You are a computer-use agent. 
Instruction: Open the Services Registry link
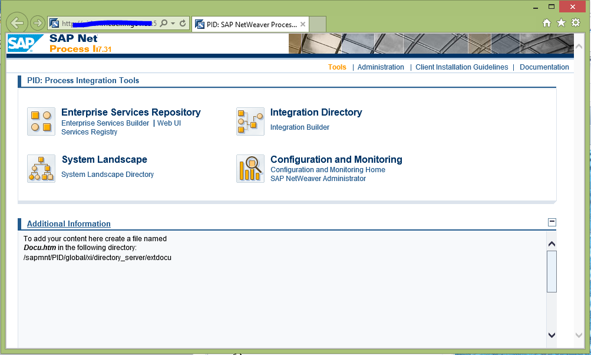89,132
